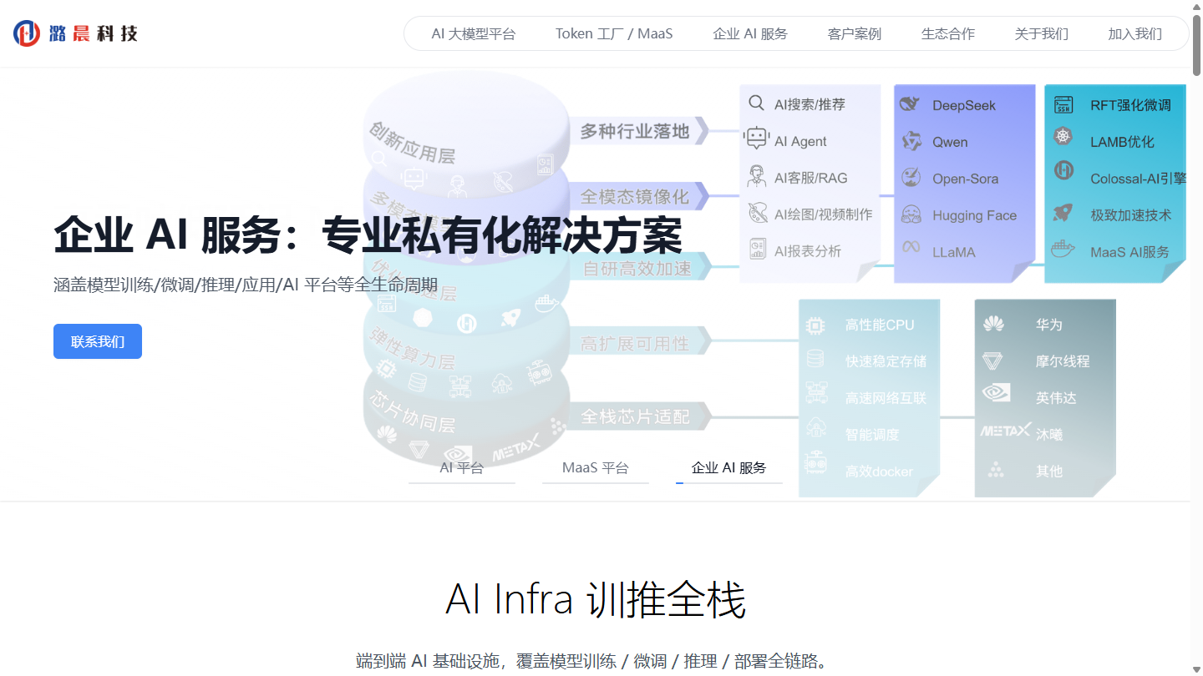Click the DeepSeek whale icon

click(910, 105)
